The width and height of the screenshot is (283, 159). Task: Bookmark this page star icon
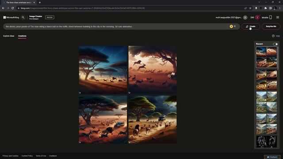[250, 8]
